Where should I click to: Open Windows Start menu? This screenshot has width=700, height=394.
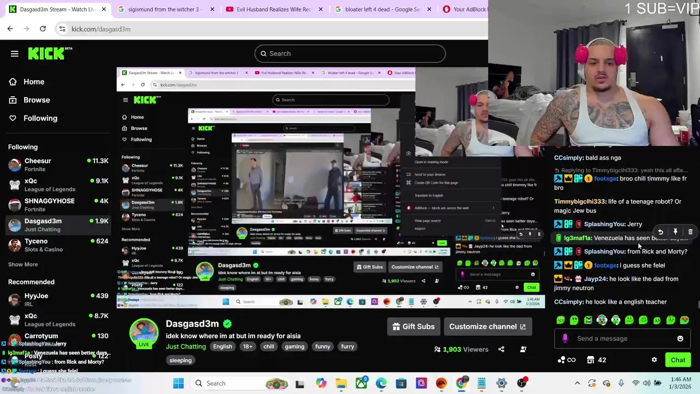[x=178, y=383]
